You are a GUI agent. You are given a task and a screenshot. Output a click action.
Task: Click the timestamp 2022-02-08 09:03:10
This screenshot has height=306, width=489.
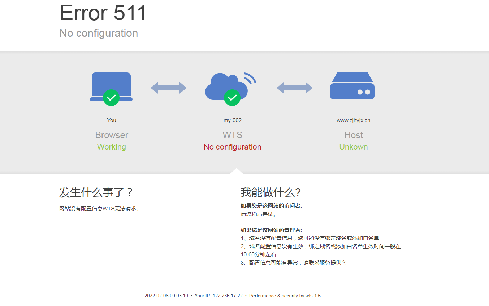click(166, 296)
